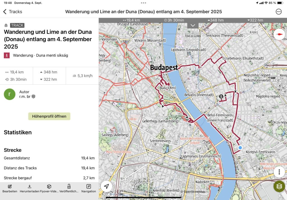Download track with Herunterladen
The width and height of the screenshot is (287, 200).
point(29,188)
